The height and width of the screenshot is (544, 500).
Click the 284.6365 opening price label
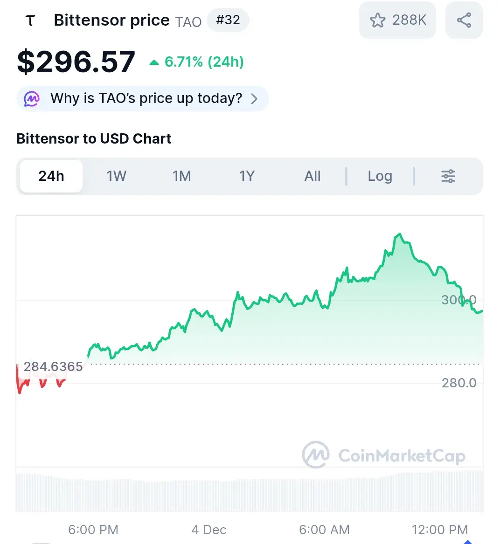click(53, 367)
